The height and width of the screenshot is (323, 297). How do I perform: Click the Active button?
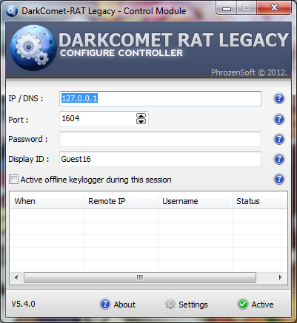tap(256, 305)
